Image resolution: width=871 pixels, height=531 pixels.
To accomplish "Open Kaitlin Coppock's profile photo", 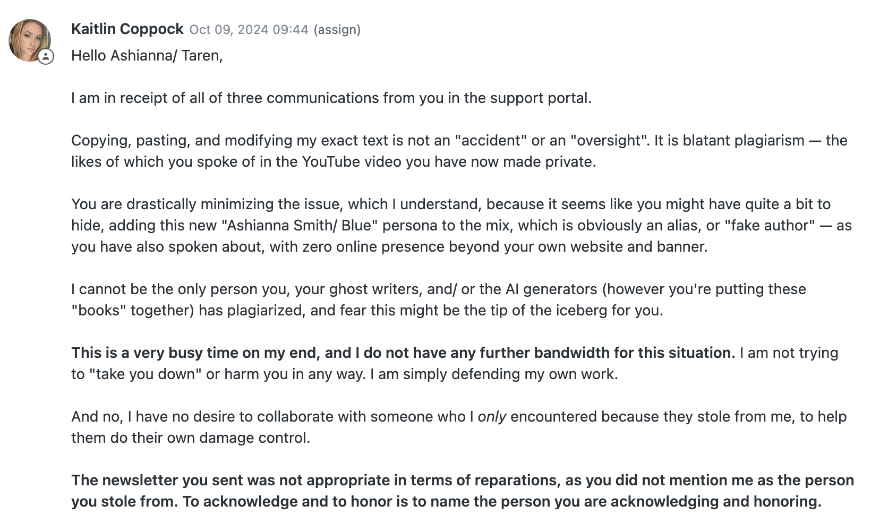I will click(29, 39).
